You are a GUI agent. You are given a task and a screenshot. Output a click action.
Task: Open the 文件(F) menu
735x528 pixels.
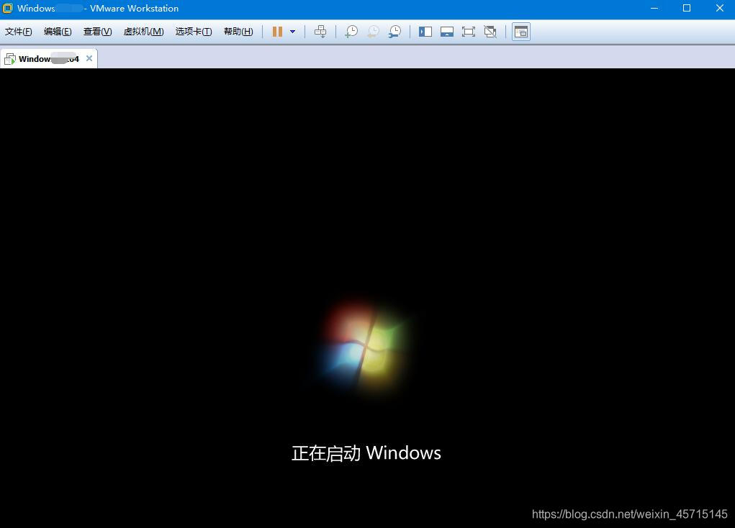click(x=18, y=32)
